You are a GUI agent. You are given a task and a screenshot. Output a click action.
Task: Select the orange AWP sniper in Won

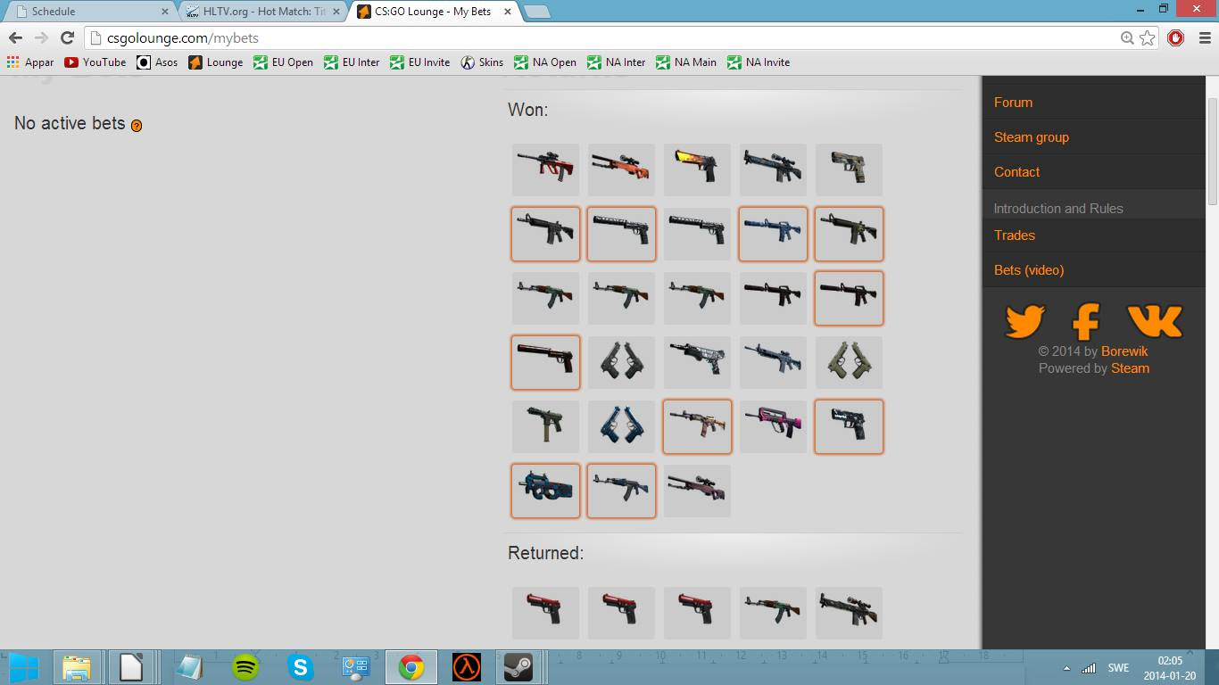pyautogui.click(x=621, y=169)
